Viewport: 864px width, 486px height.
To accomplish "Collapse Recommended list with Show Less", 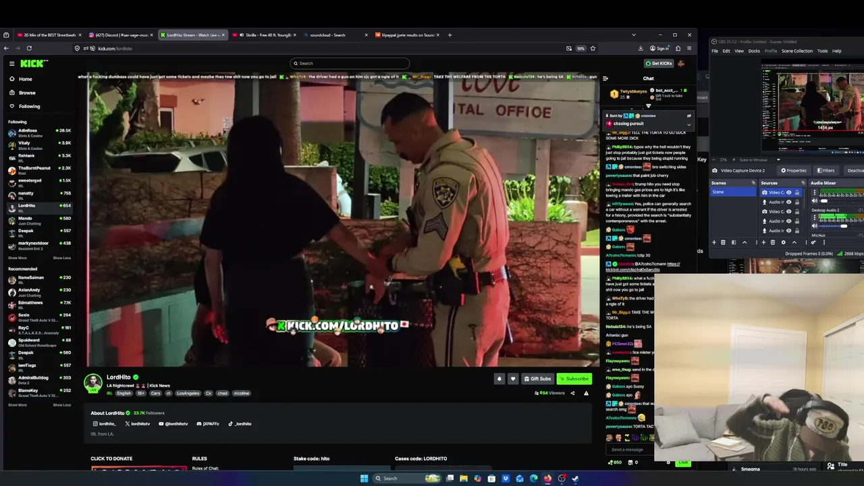I will coord(61,405).
